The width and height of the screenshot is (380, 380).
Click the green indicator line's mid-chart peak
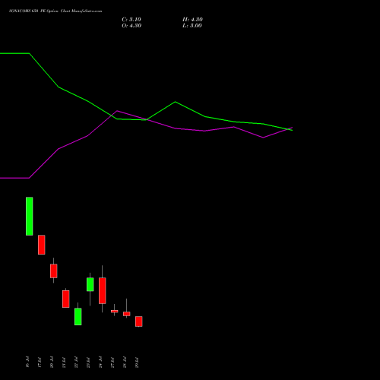click(x=176, y=102)
